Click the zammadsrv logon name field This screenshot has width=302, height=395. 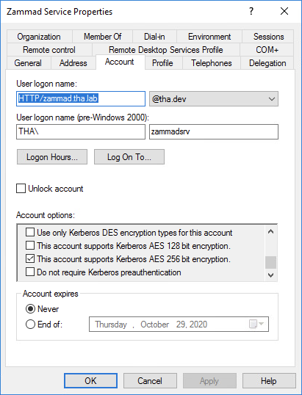coord(214,131)
